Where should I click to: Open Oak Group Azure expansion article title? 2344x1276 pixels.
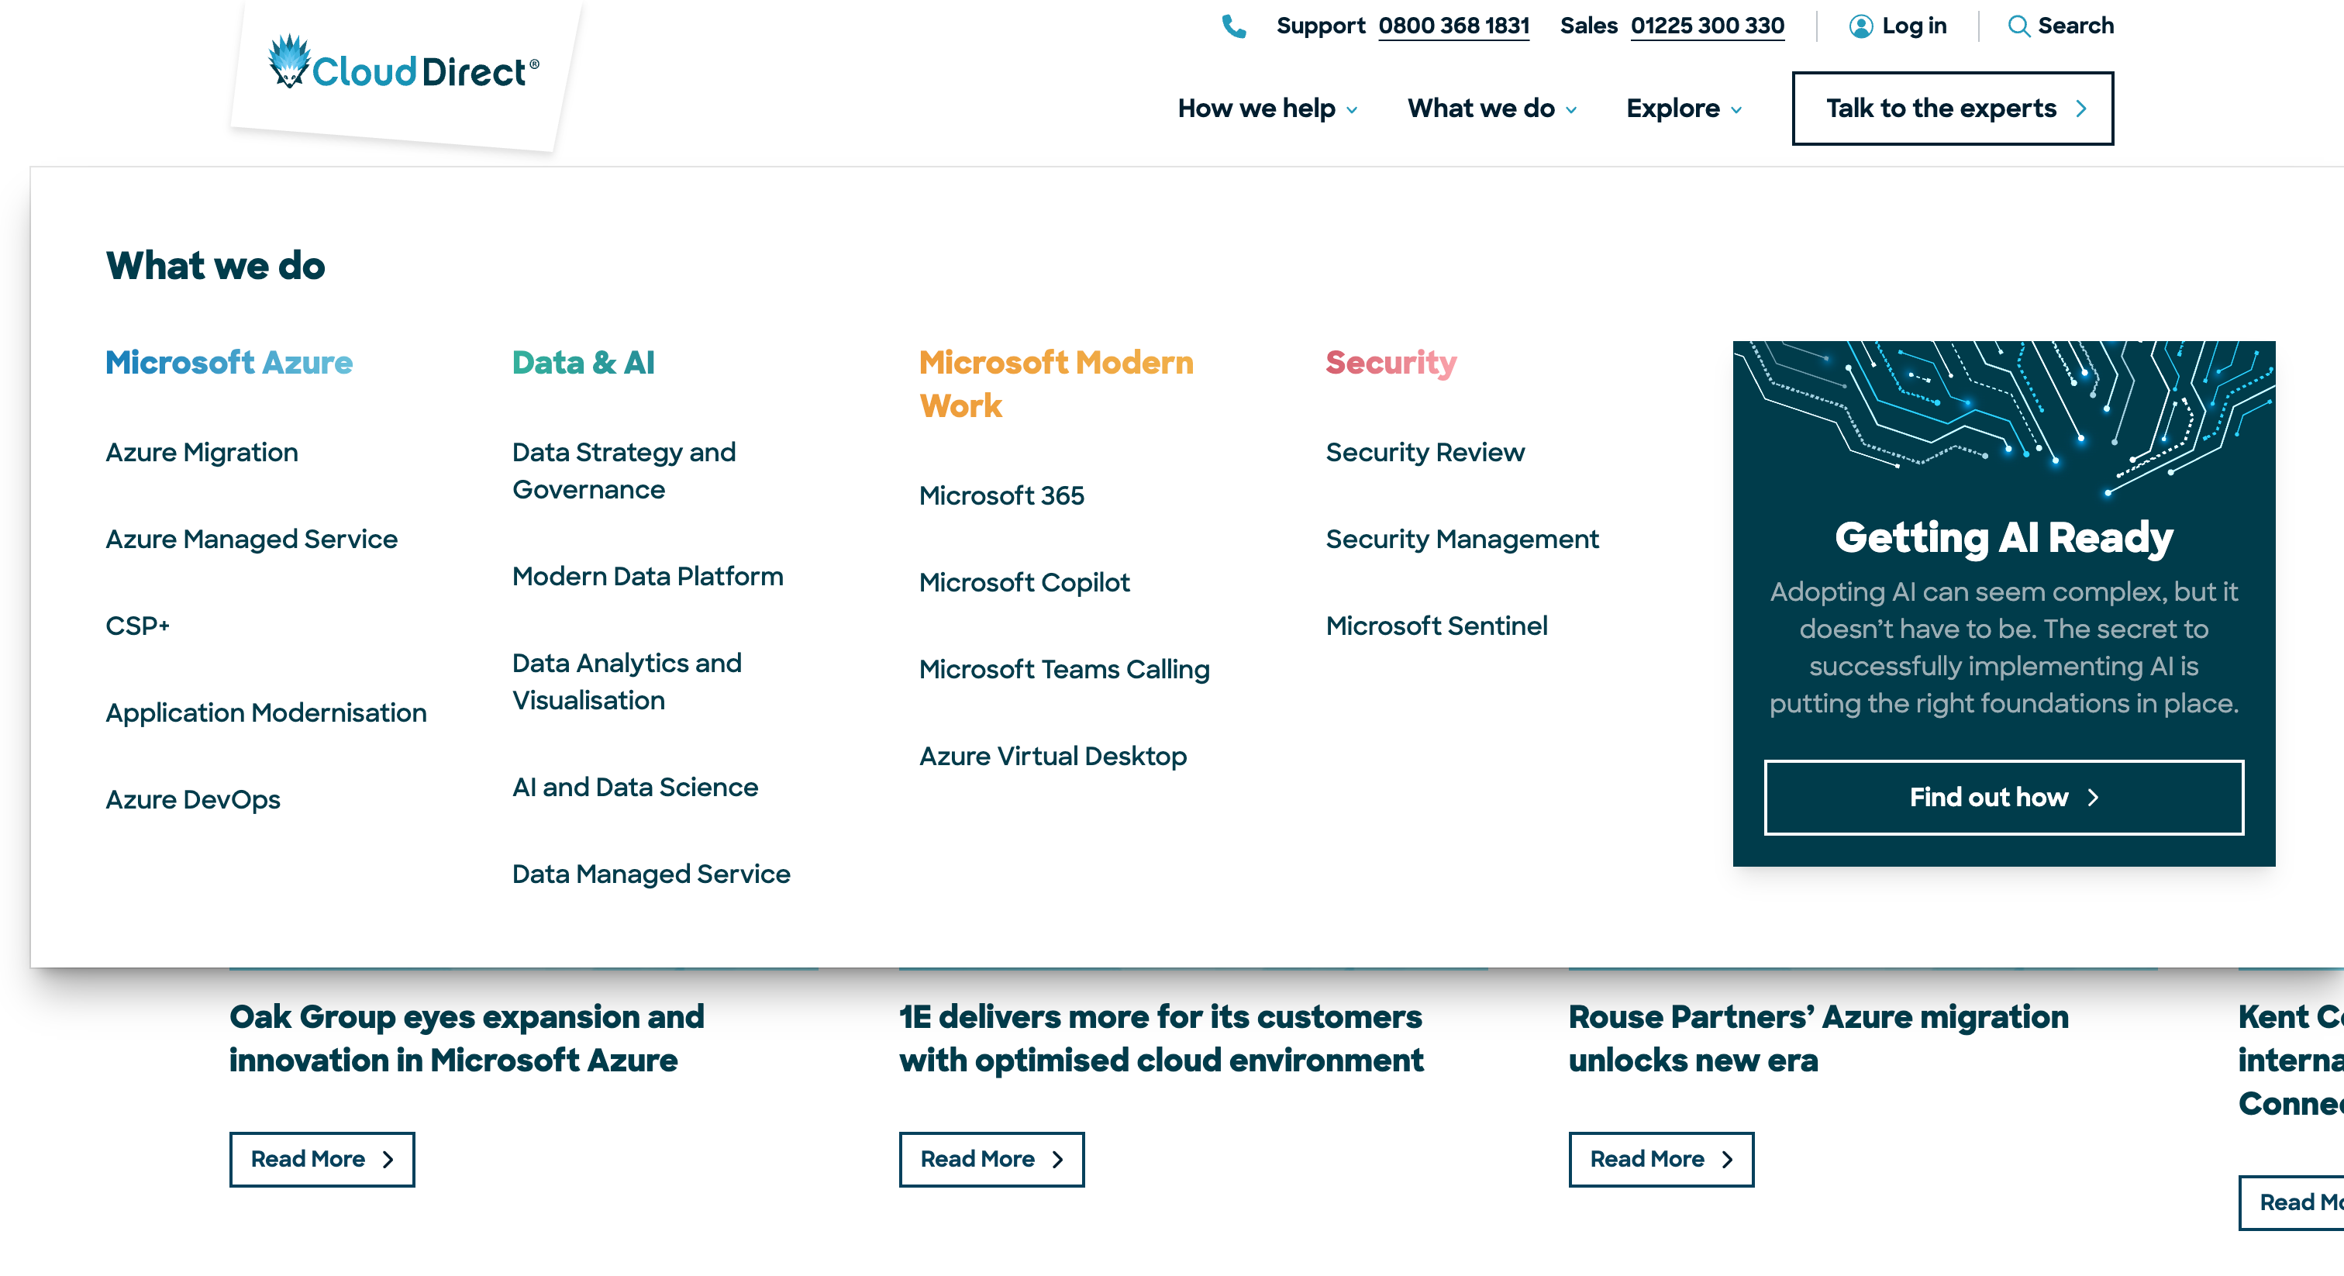(x=467, y=1039)
